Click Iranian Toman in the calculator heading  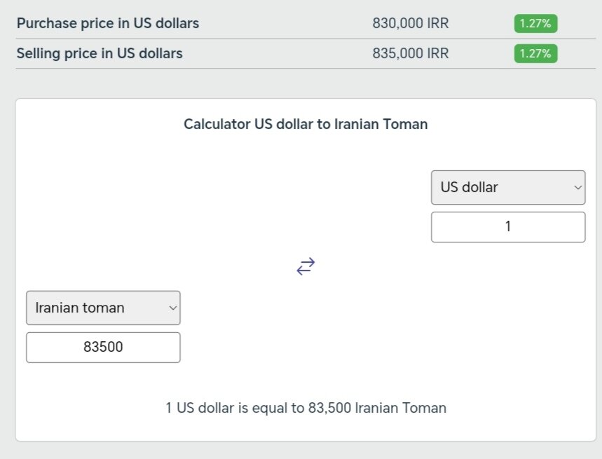click(x=381, y=124)
